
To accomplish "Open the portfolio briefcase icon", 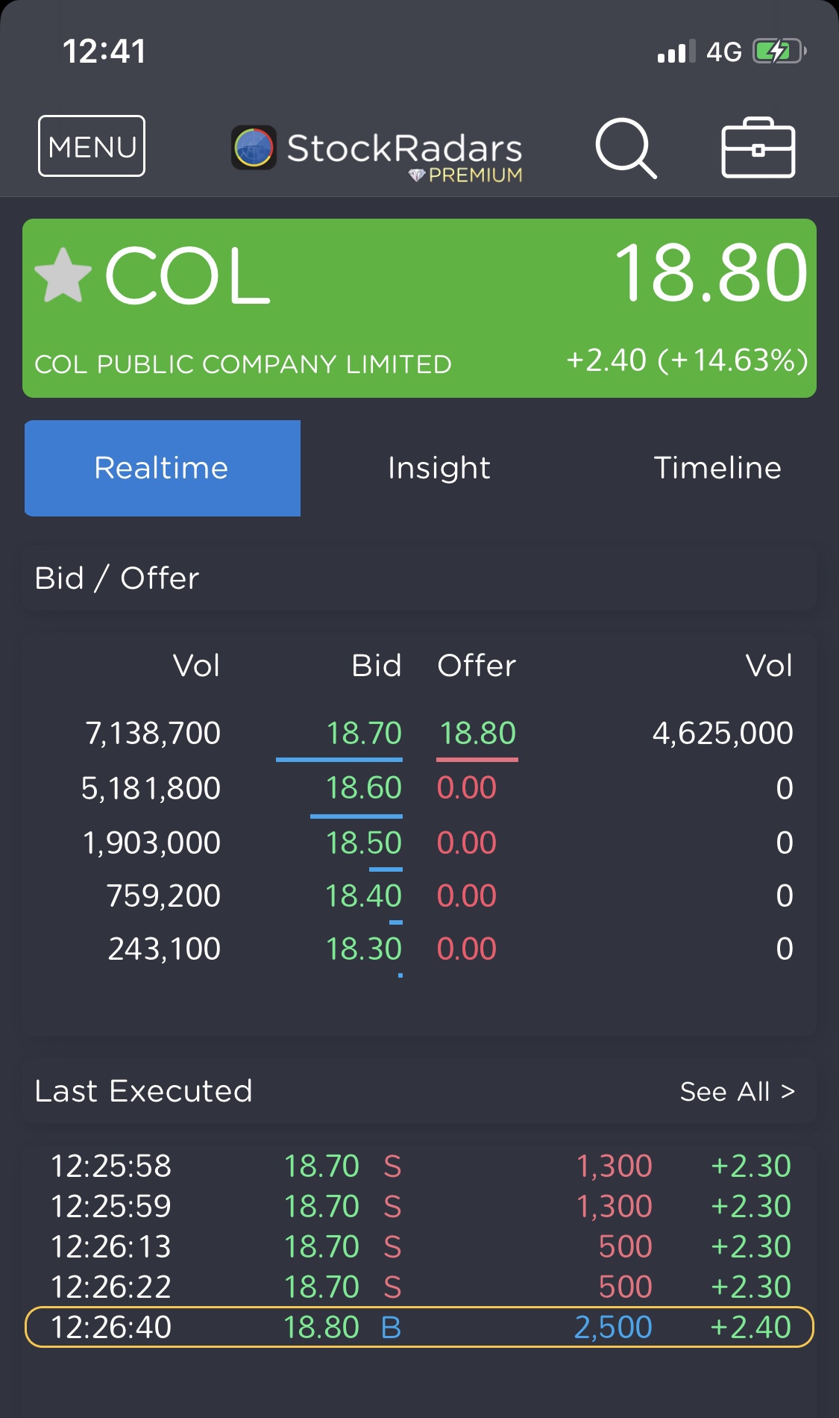I will pos(758,148).
